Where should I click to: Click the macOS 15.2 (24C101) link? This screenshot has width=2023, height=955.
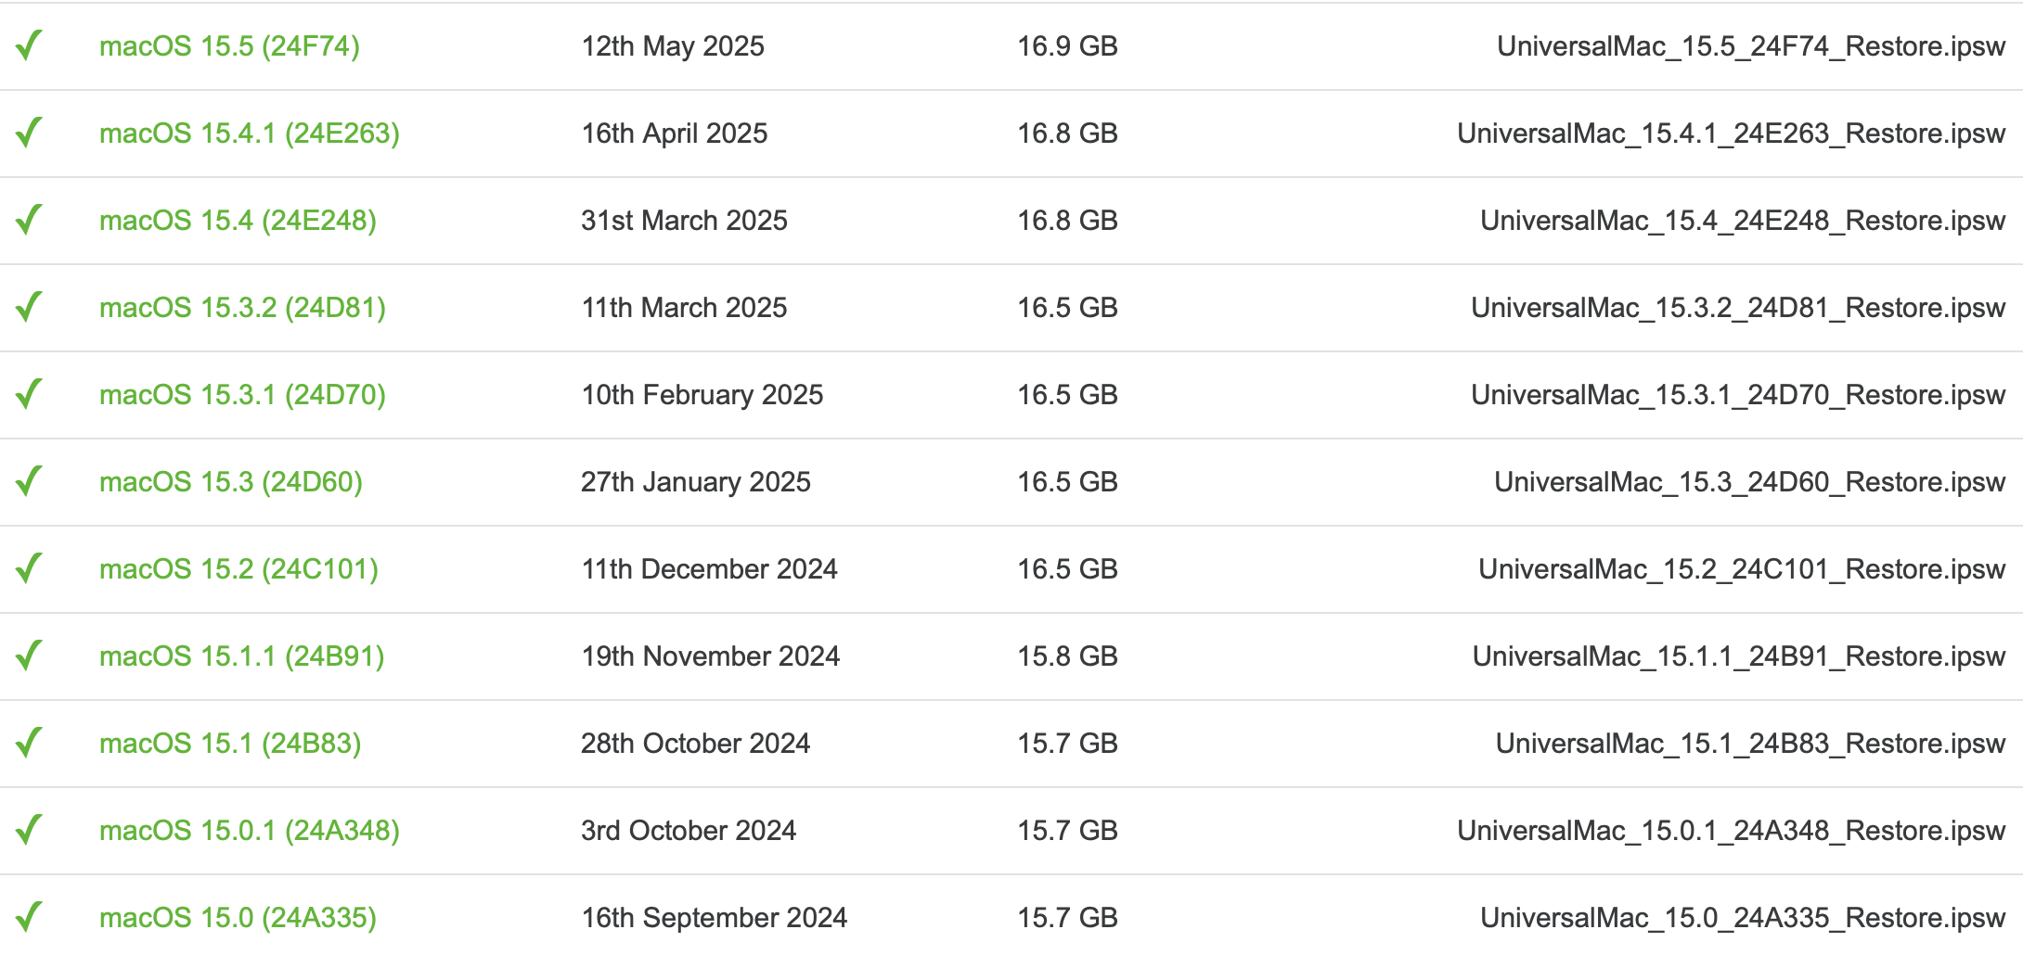coord(238,569)
